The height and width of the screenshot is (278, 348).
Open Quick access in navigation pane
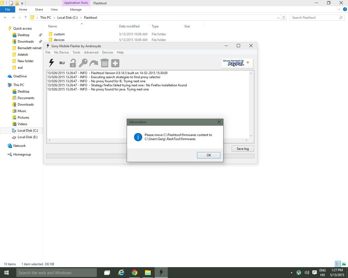click(x=23, y=29)
